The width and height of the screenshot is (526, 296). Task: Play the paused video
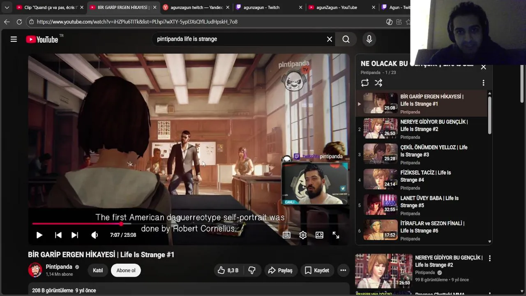[39, 235]
